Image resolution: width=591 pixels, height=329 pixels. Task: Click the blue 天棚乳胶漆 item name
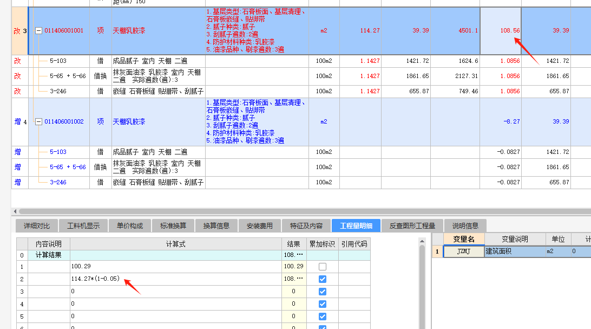[x=129, y=121]
